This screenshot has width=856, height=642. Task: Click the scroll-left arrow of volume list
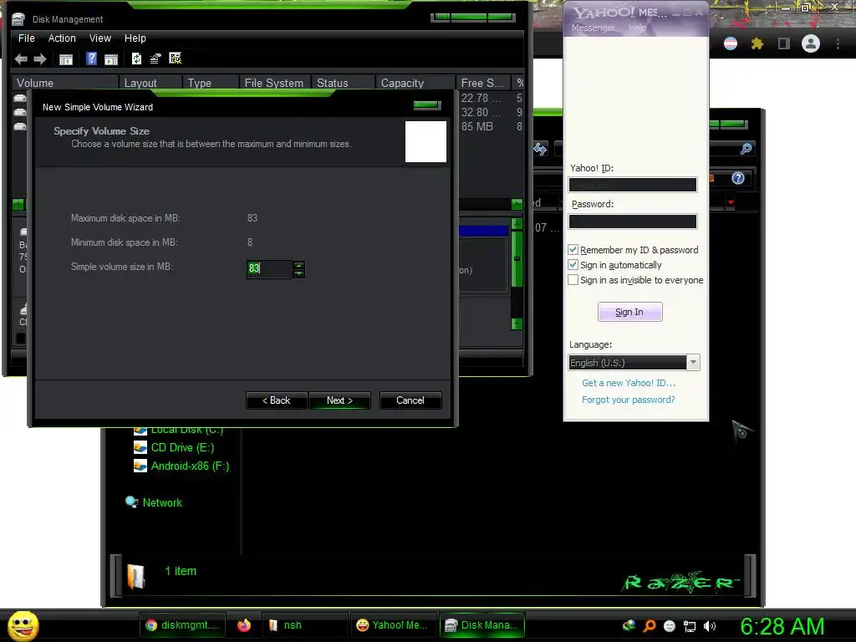click(x=18, y=205)
